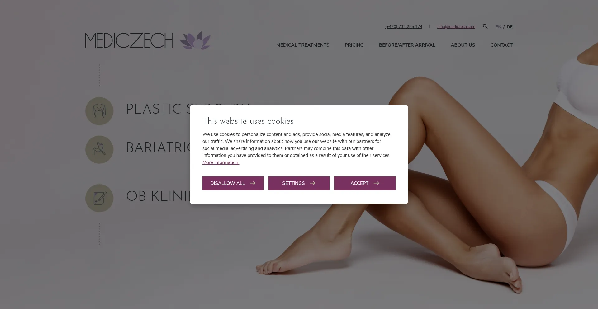Go to the Pricing menu item

click(354, 45)
